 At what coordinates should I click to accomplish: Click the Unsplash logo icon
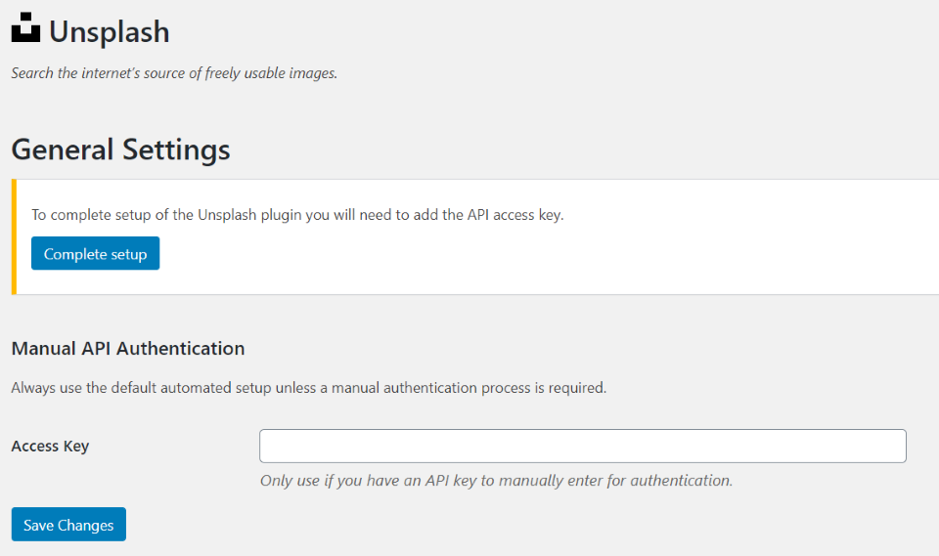click(26, 29)
